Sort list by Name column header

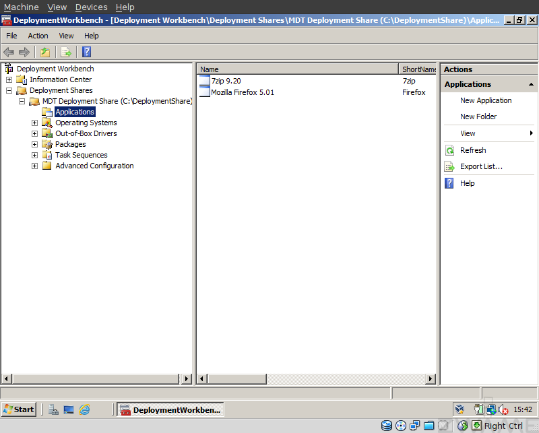point(297,69)
